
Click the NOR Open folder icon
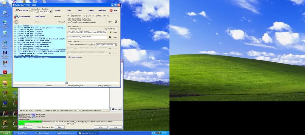(110, 32)
